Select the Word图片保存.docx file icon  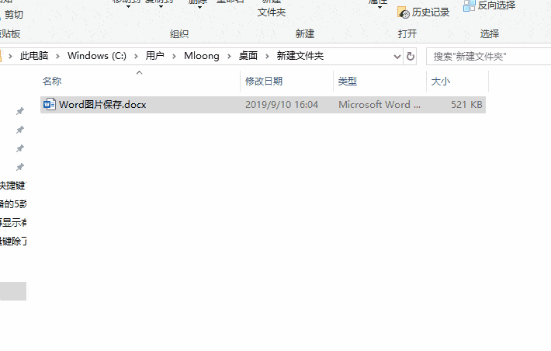point(49,105)
